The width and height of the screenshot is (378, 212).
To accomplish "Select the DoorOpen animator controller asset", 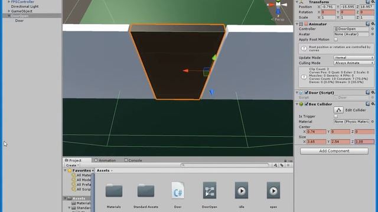I will [210, 190].
